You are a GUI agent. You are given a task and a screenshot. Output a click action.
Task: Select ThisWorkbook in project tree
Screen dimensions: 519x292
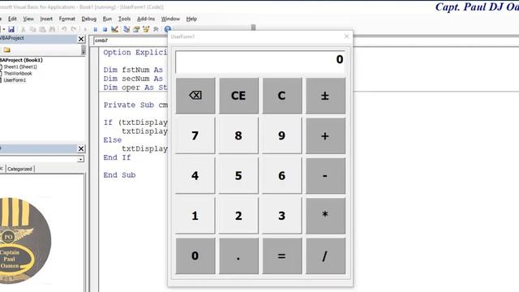coord(18,73)
